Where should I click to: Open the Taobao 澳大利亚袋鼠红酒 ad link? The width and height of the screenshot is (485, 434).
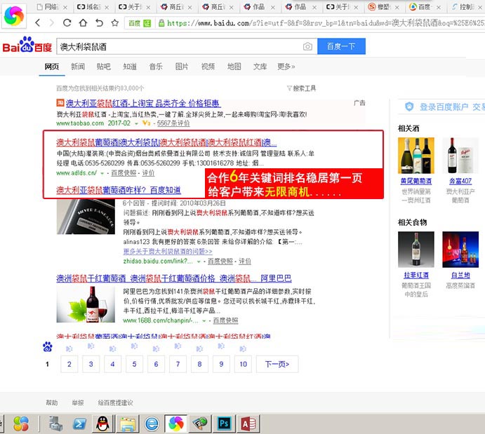click(143, 103)
